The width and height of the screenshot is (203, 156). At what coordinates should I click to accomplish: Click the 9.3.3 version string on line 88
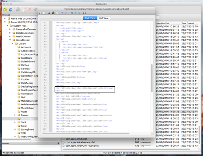click(x=73, y=96)
